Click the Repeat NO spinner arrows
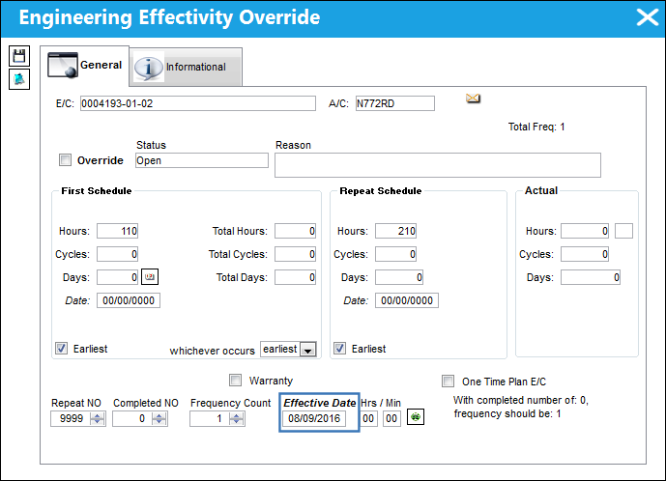Screen dimensions: 666x481 click(x=98, y=419)
